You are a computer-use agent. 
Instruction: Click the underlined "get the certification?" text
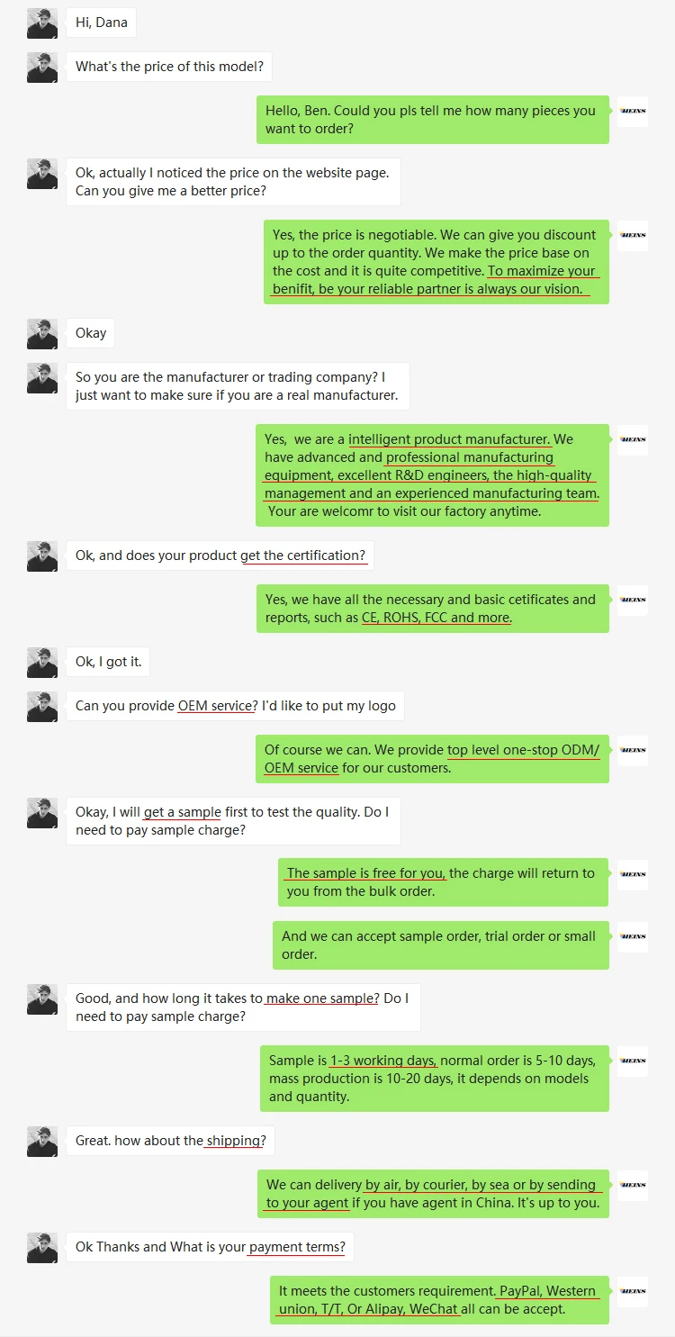[x=303, y=556]
